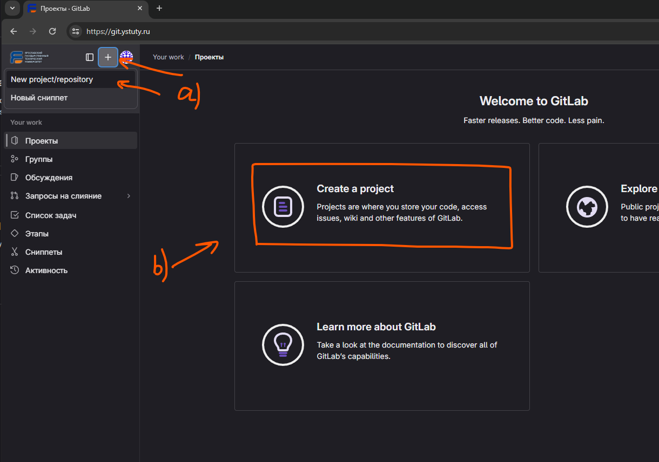Click the Your work sidebar section label
The width and height of the screenshot is (659, 462).
click(26, 123)
